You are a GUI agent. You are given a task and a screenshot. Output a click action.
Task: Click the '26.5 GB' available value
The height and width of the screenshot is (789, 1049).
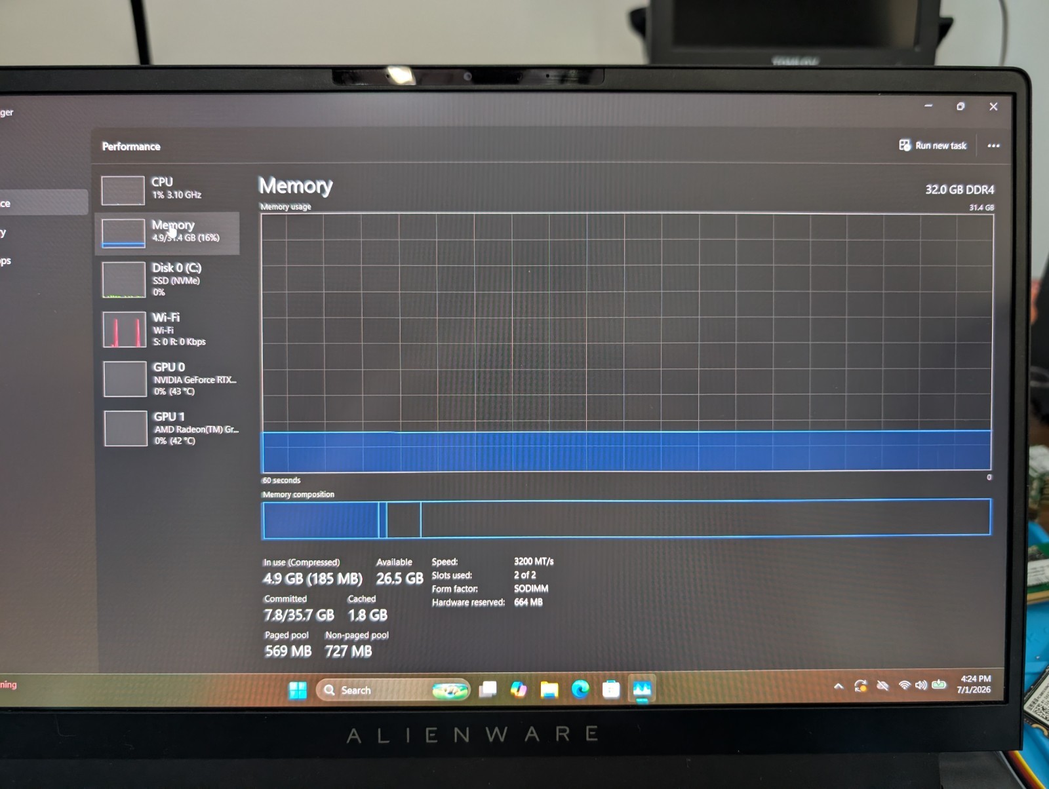[x=399, y=579]
